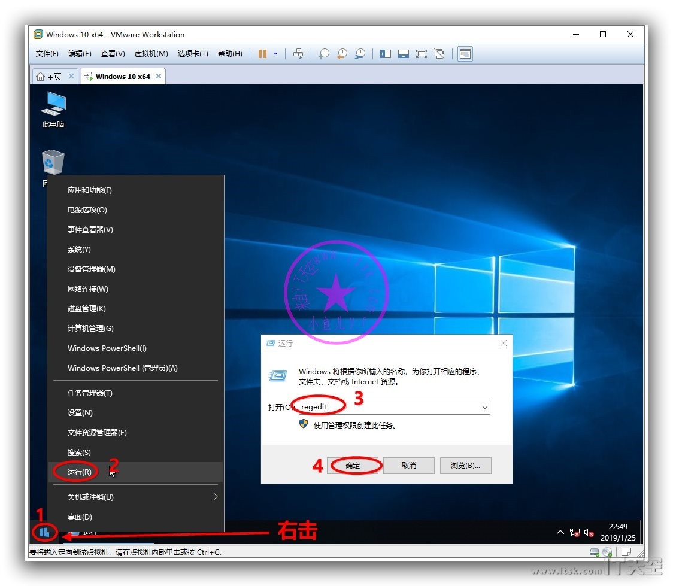Click the 浏览(B)... button

pyautogui.click(x=466, y=466)
